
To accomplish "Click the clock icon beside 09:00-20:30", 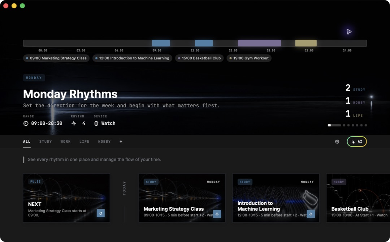I will click(x=26, y=123).
